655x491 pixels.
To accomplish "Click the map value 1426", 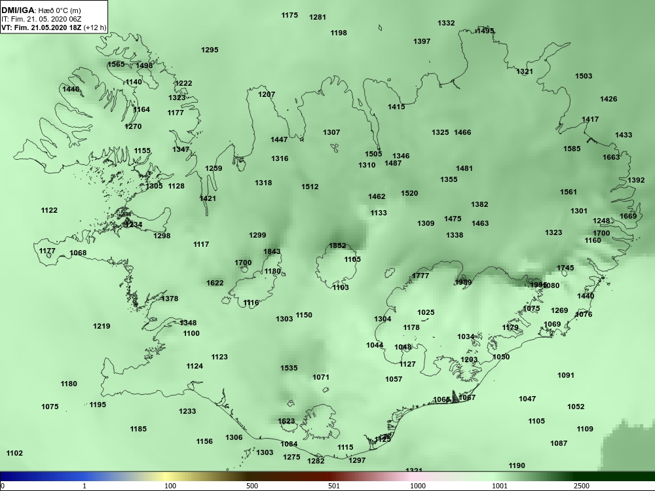I will 608,99.
